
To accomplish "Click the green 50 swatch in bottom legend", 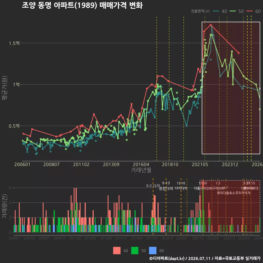I will pyautogui.click(x=135, y=250).
